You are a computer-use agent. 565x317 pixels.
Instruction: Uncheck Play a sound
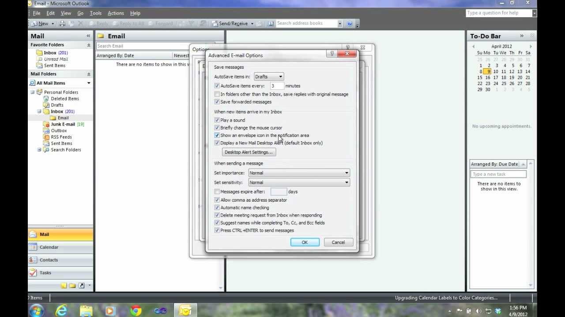[x=217, y=120]
